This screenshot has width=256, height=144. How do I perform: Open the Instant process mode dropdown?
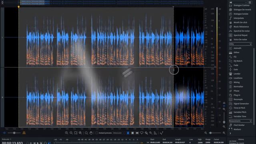(x=119, y=133)
